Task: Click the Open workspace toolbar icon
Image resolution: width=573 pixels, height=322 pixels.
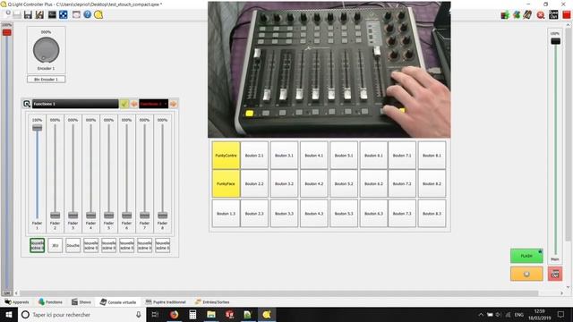Action: pyautogui.click(x=17, y=14)
